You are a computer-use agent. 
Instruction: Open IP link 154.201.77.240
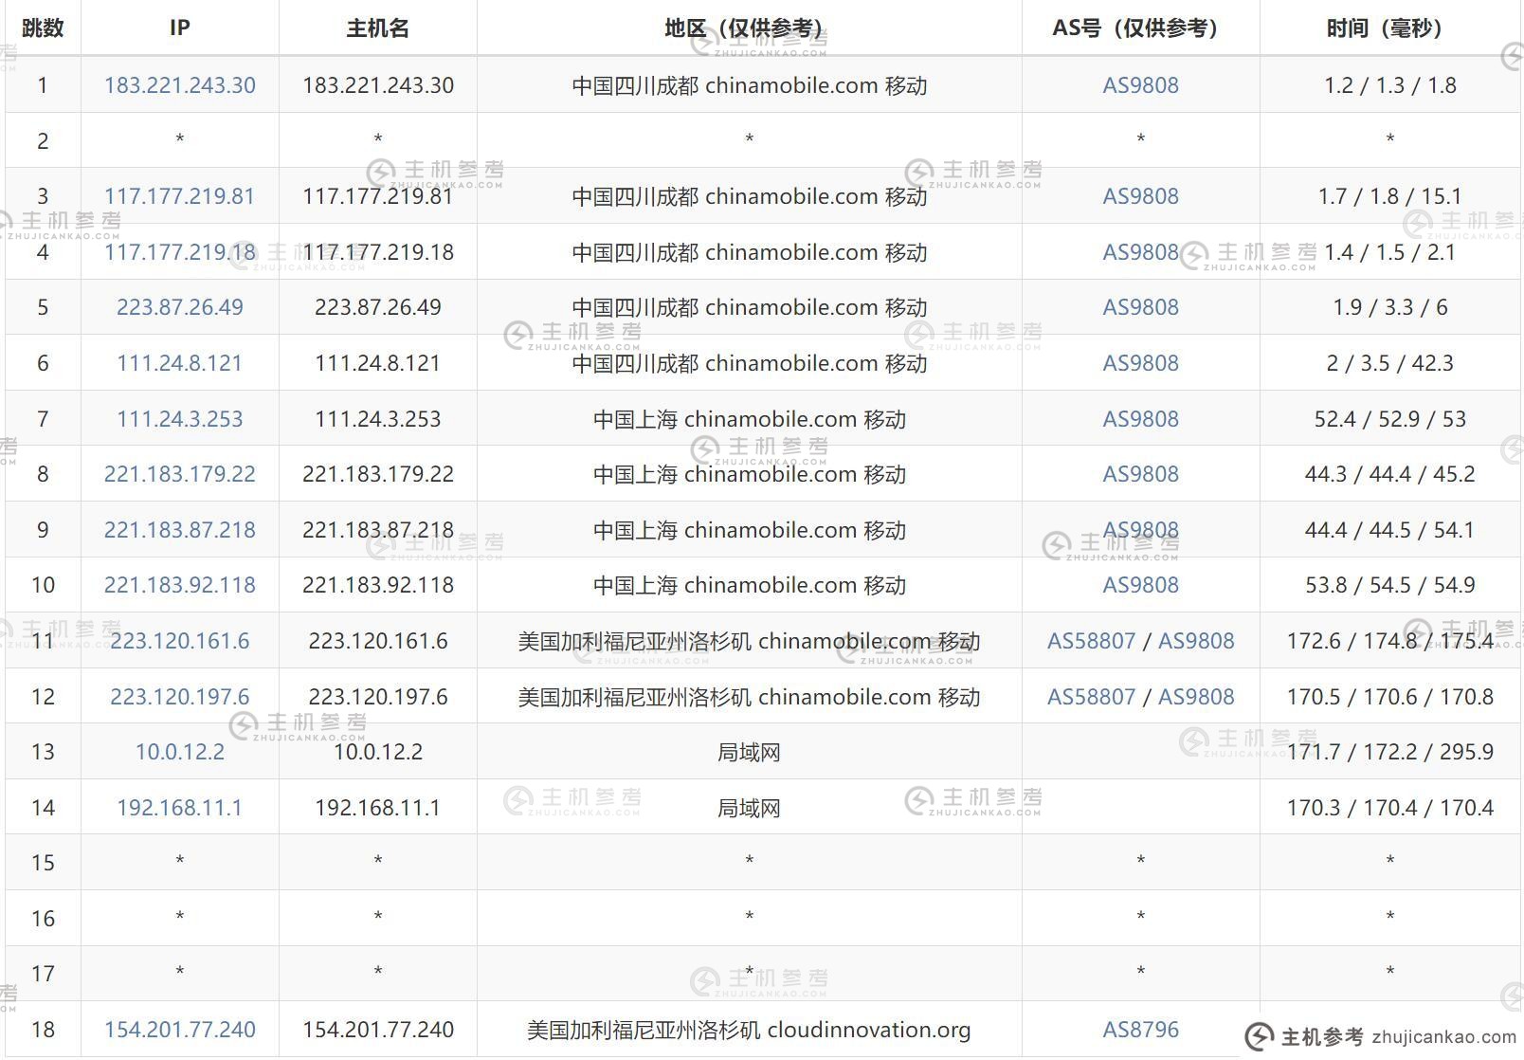coord(179,1030)
